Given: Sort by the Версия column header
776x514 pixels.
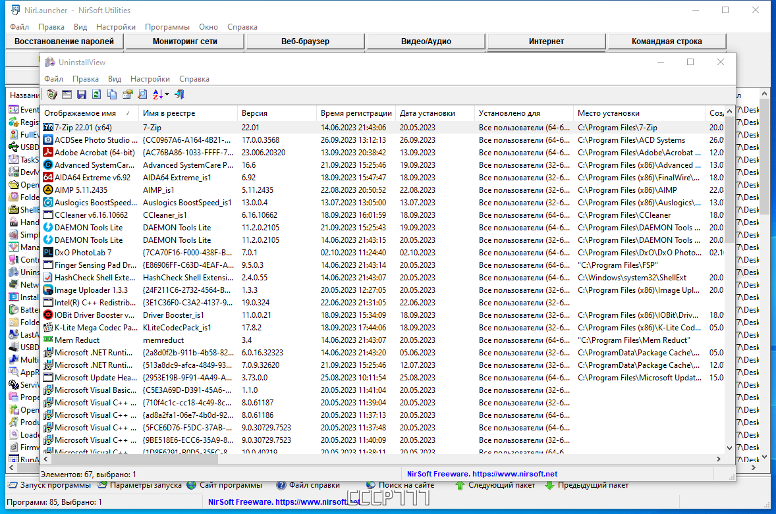Looking at the screenshot, I should coord(277,113).
